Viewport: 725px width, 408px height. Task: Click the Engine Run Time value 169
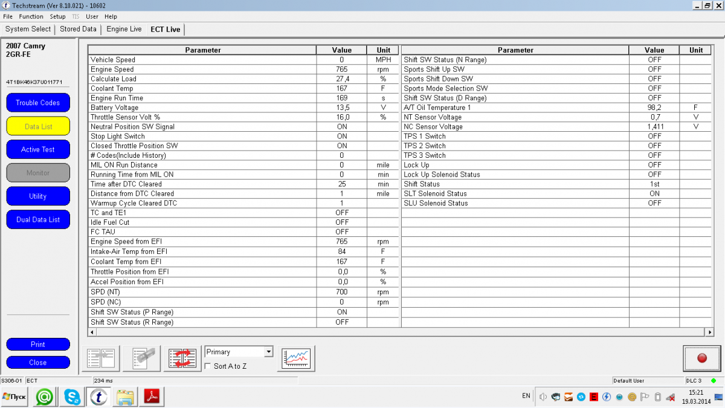click(342, 98)
